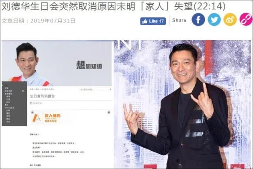This screenshot has width=253, height=169.
Task: Click the 生日會取消通告 notice heading
Action: click(x=42, y=96)
